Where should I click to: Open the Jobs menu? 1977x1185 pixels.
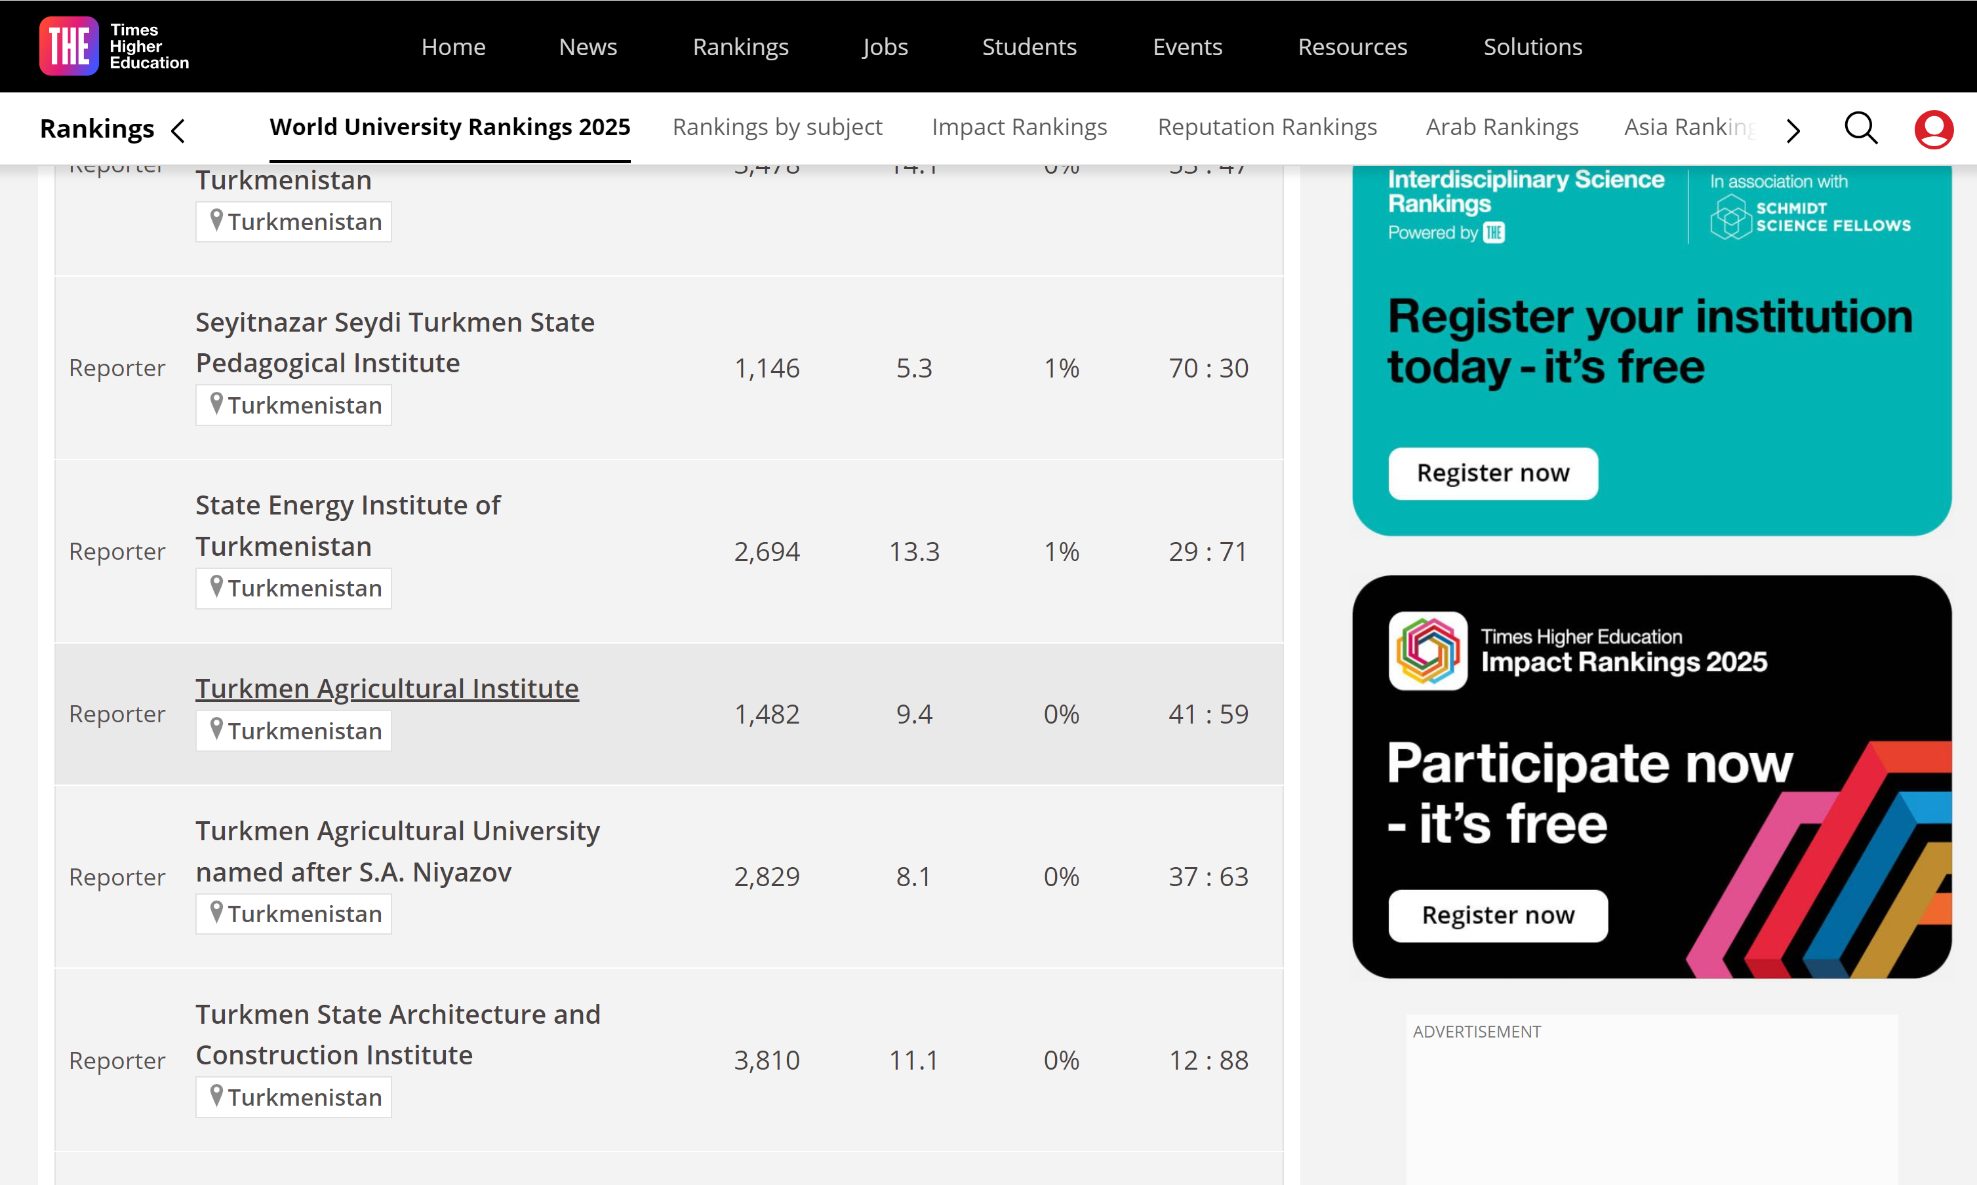pyautogui.click(x=885, y=47)
